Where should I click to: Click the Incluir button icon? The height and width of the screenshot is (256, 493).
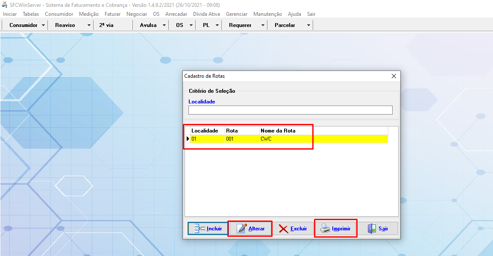point(200,229)
